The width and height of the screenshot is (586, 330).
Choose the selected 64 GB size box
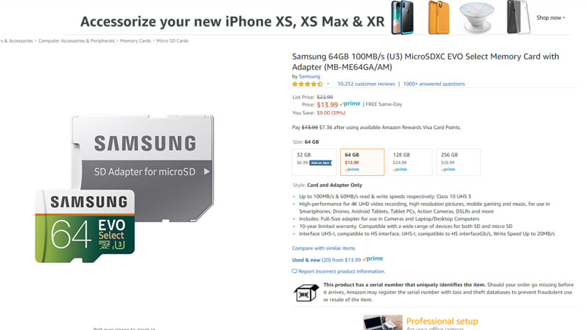tap(362, 162)
